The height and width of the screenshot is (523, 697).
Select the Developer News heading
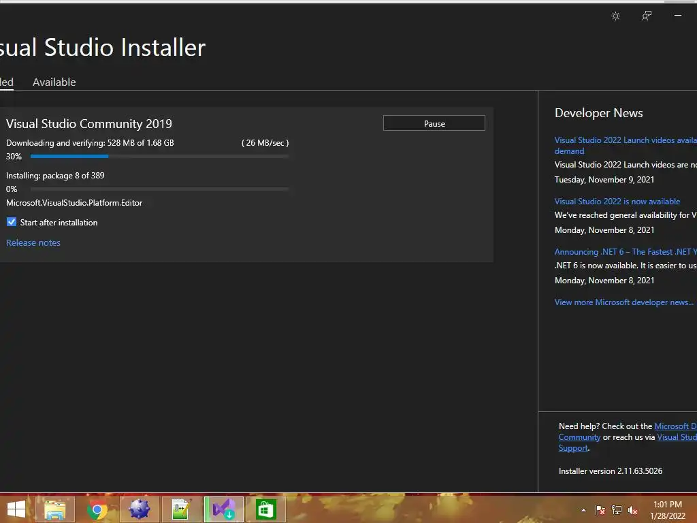pyautogui.click(x=599, y=113)
